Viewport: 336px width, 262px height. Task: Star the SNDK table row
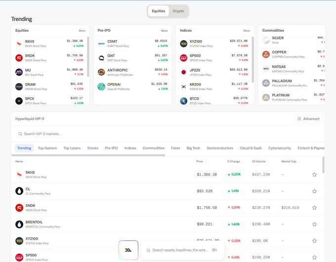(x=314, y=208)
